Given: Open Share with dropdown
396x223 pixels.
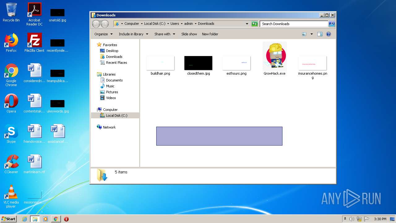Looking at the screenshot, I should pyautogui.click(x=165, y=34).
